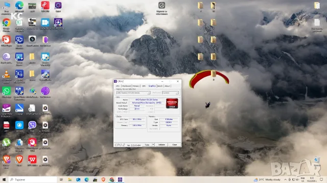Click the GPU Core clock value

click(137, 119)
